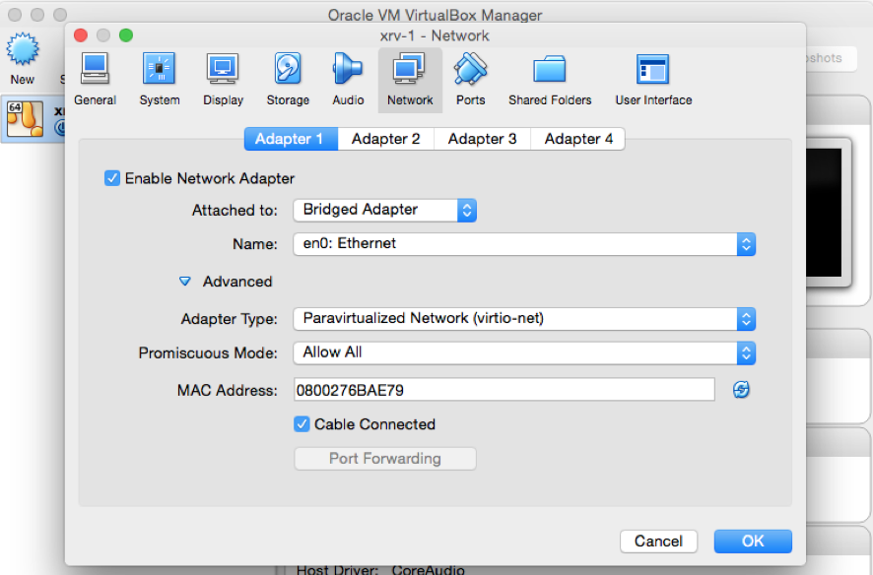The height and width of the screenshot is (575, 873).
Task: Select the xrv VM in Manager list
Action: [x=33, y=118]
